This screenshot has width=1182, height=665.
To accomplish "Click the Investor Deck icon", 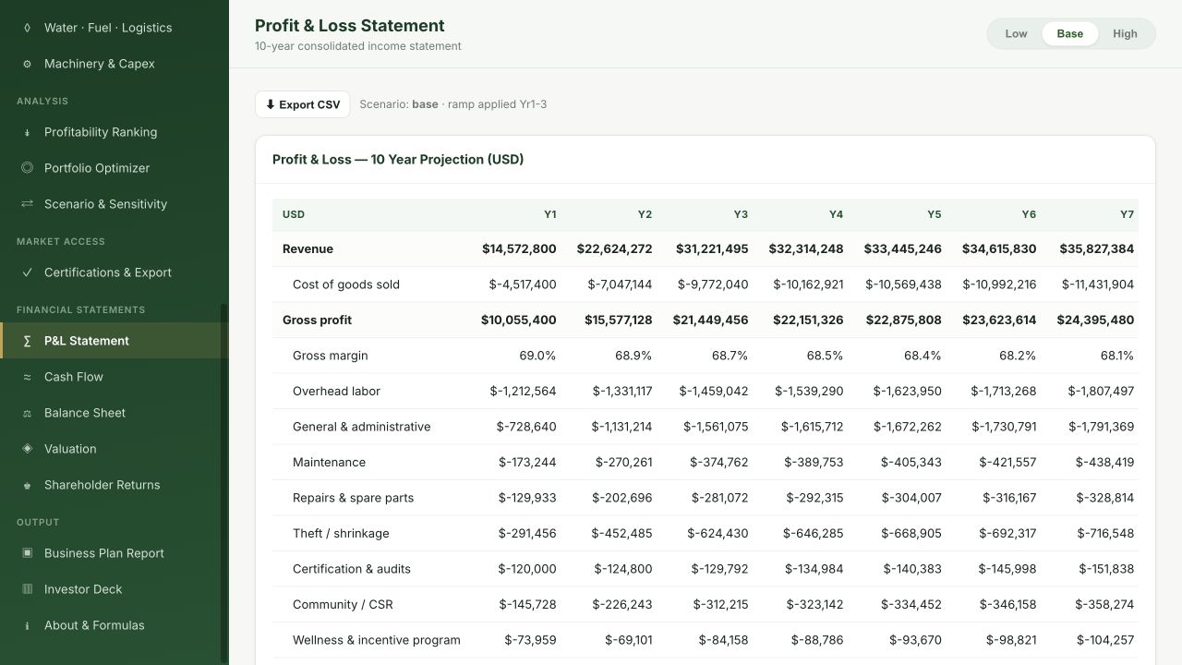I will tap(27, 589).
